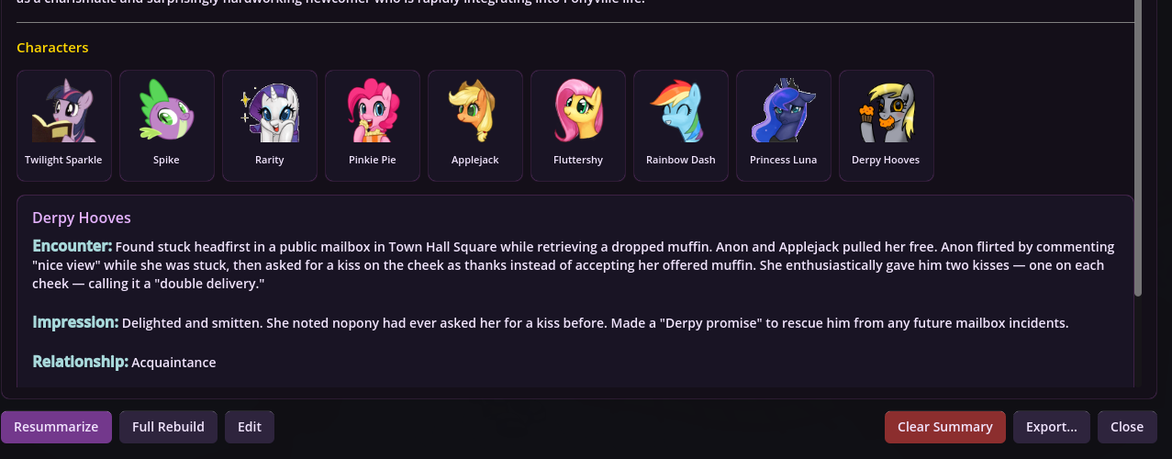Click the vertical scrollbar thumb of summary panel
The width and height of the screenshot is (1172, 459).
(1138, 147)
